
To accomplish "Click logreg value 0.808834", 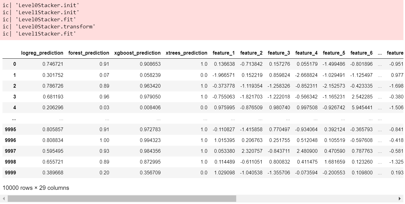I will click(53, 140).
